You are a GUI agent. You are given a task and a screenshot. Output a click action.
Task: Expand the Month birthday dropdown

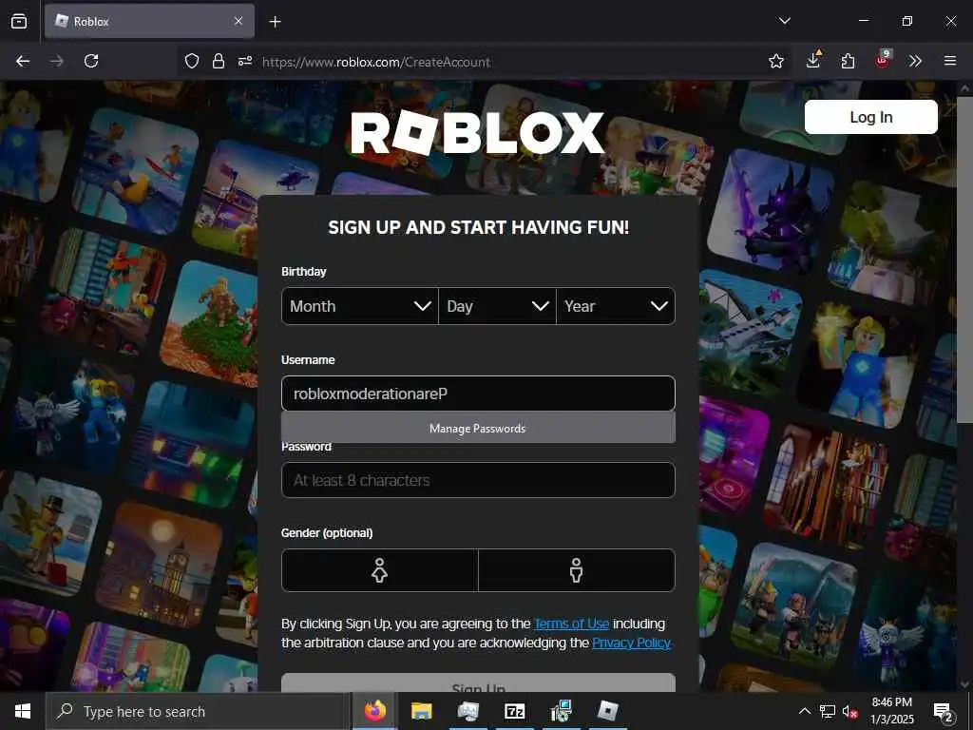point(360,306)
